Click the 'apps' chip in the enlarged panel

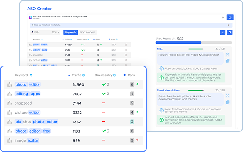[x=35, y=94]
